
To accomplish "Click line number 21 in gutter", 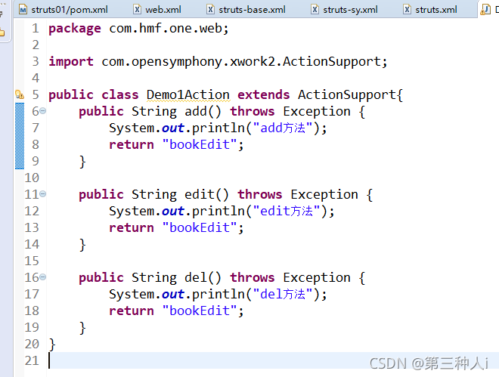I will click(32, 361).
